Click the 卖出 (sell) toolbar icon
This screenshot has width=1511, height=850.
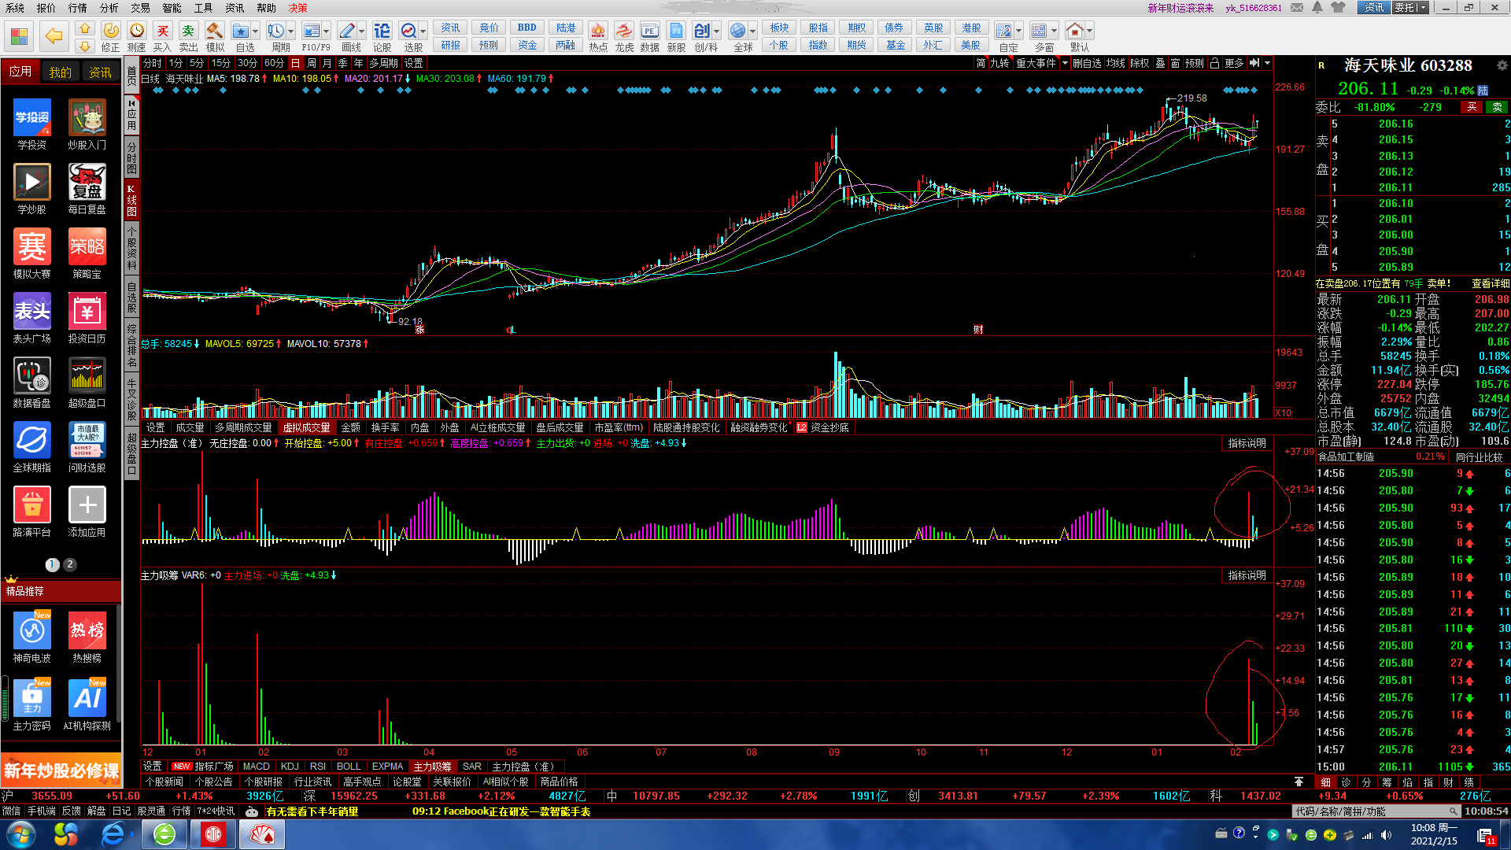pos(188,31)
